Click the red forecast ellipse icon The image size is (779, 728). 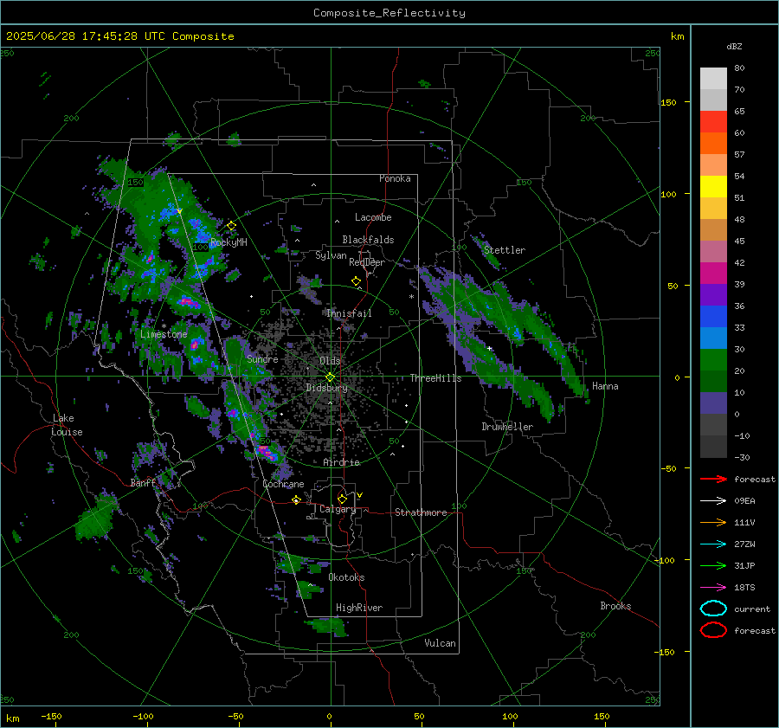coord(713,630)
